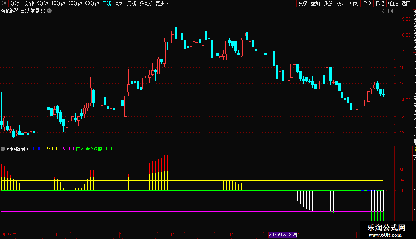Click the 50.00 indicator axis label

click(x=405, y=170)
